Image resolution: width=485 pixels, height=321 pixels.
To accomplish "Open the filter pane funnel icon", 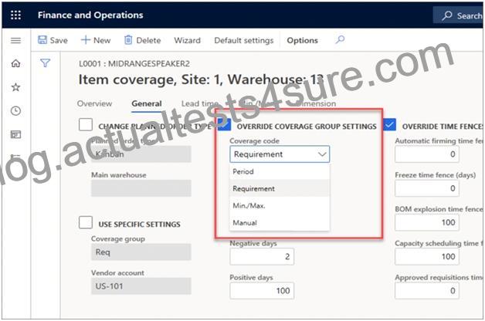I will 45,63.
